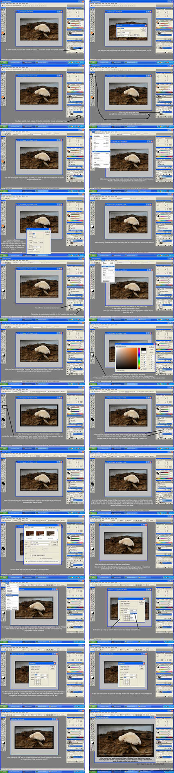Click the file name field in Save As dialog
This screenshot has height=773, width=174.
(39, 542)
